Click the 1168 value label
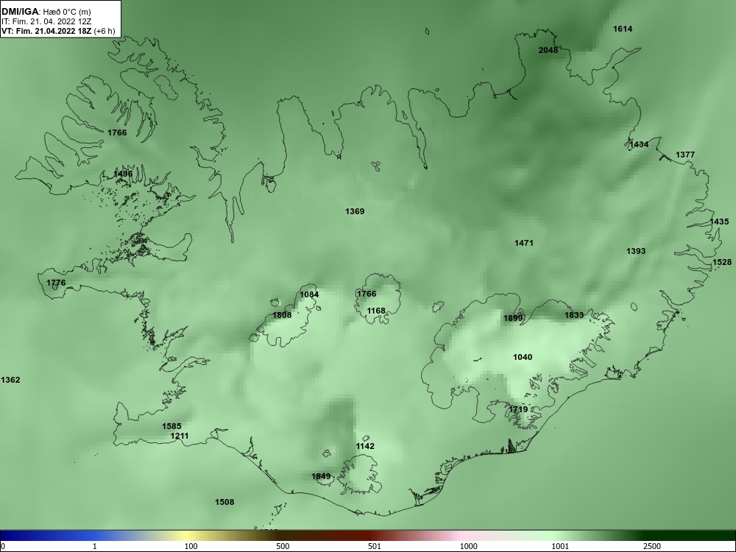The height and width of the screenshot is (552, 736). tap(376, 311)
